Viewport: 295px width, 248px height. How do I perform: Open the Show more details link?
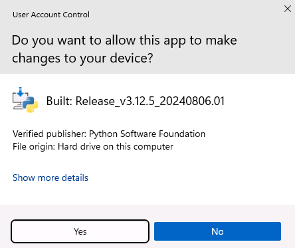50,178
